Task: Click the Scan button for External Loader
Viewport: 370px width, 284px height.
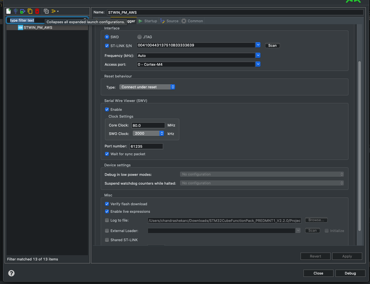Action: (x=313, y=230)
